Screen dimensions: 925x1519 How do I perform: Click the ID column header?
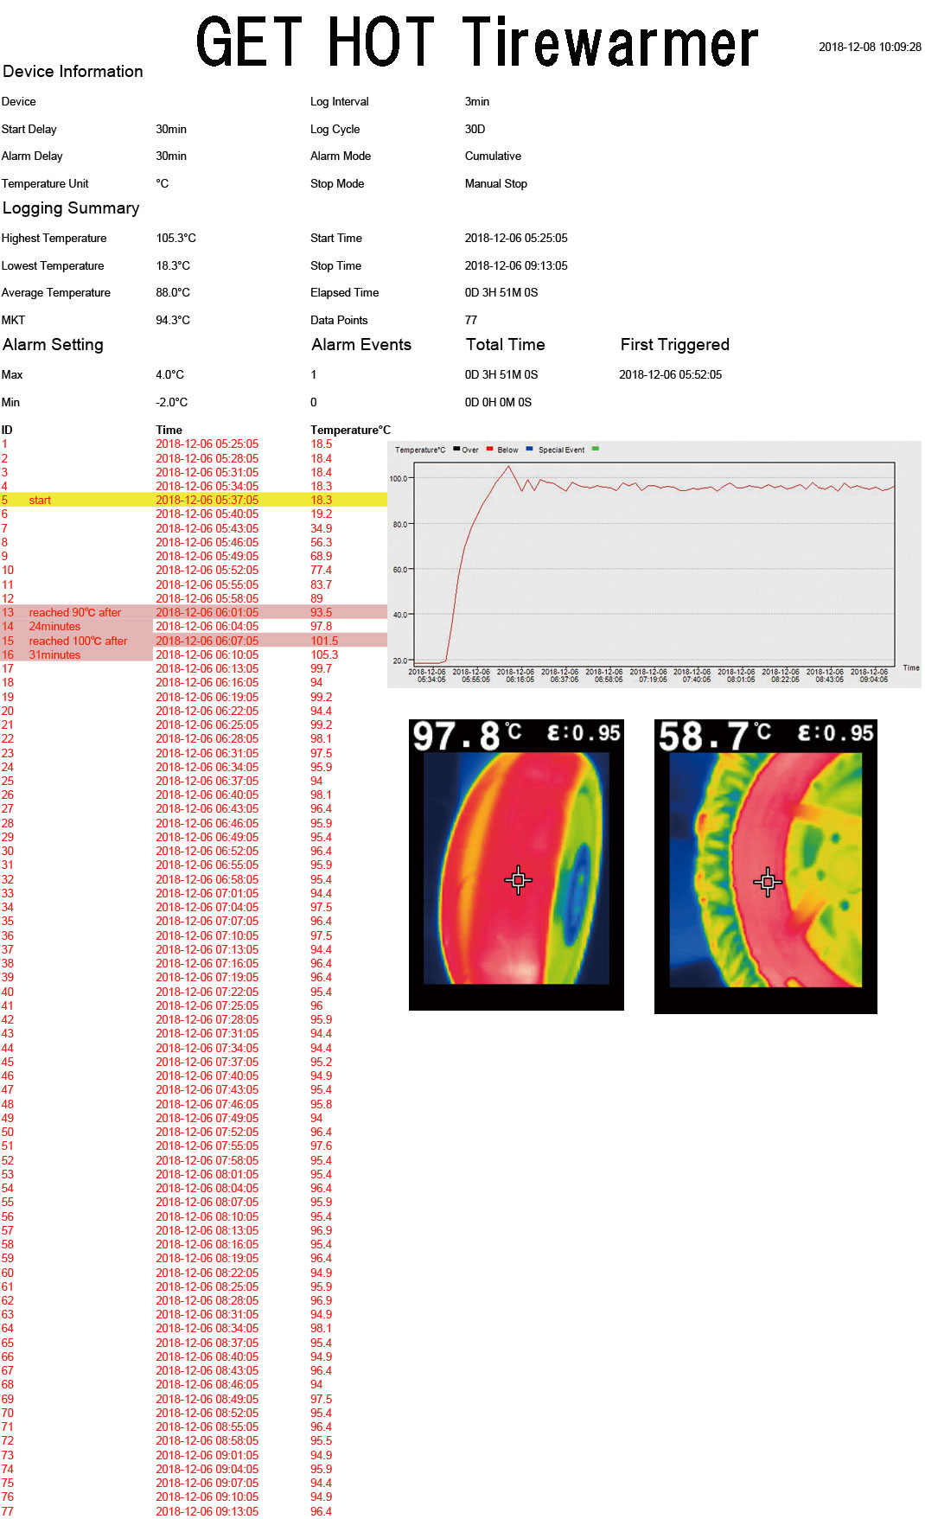point(7,431)
